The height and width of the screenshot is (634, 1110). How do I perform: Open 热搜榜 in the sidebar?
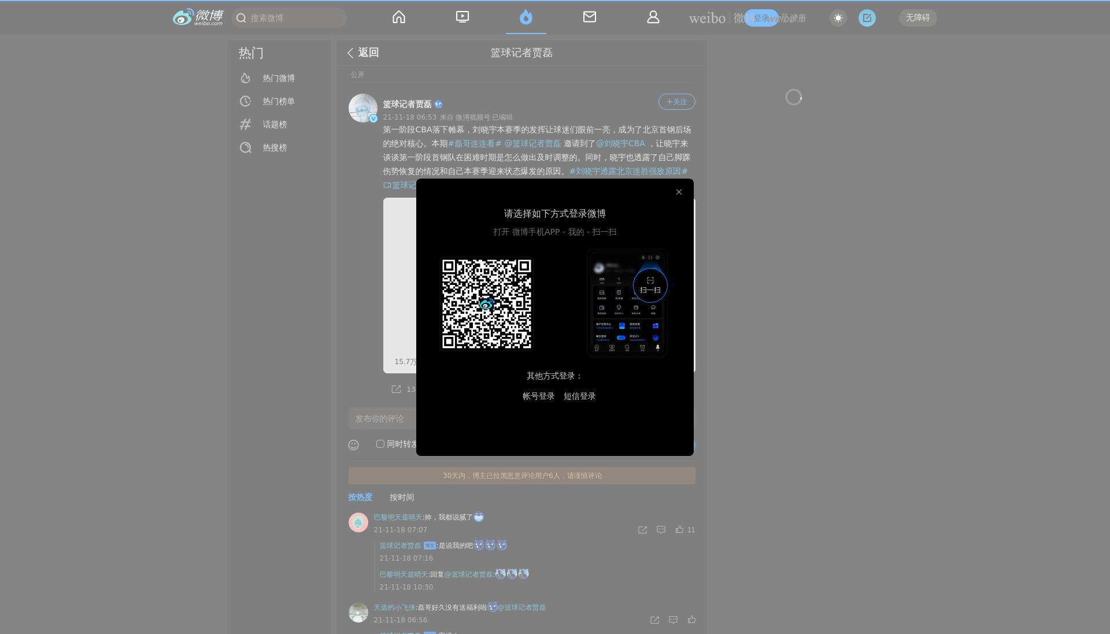275,147
